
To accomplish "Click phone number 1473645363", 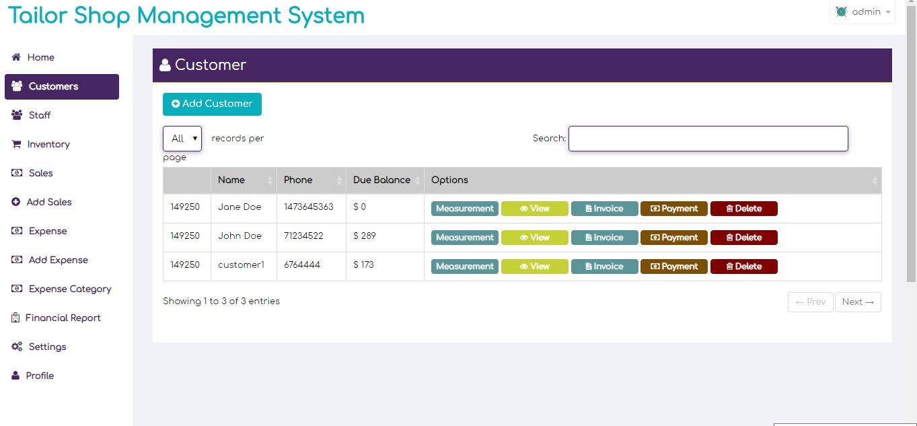I will (309, 207).
